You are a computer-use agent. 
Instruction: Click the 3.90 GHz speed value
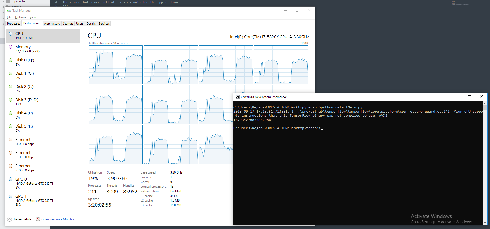coord(117,178)
